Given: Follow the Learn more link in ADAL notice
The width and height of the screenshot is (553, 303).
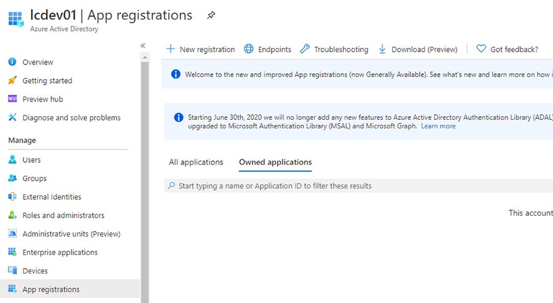Looking at the screenshot, I should pyautogui.click(x=438, y=126).
